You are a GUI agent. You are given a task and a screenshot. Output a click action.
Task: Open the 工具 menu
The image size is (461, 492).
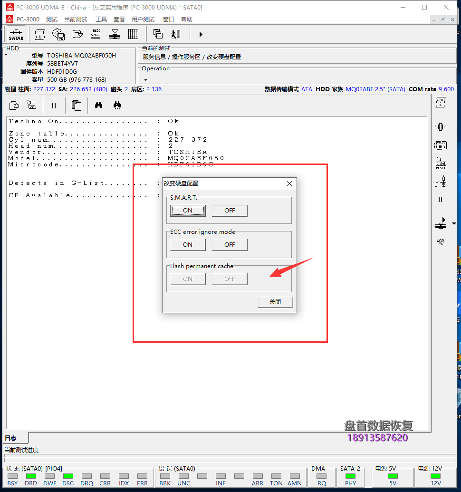click(101, 19)
